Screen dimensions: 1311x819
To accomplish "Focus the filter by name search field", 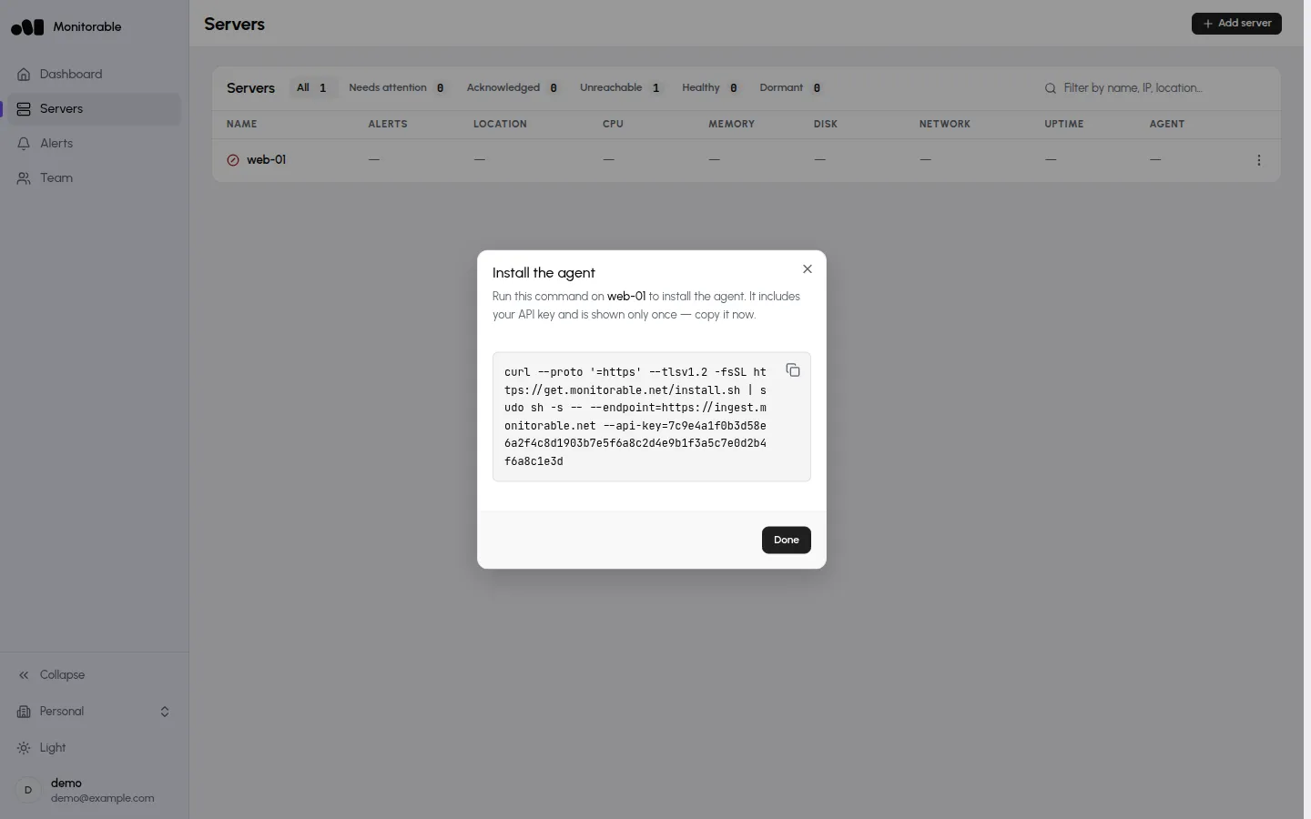I will [1154, 88].
